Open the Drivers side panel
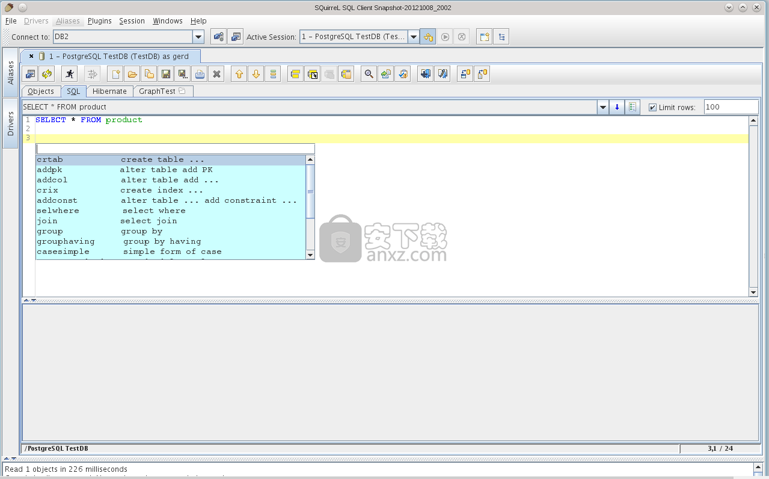The height and width of the screenshot is (479, 769). [x=10, y=123]
